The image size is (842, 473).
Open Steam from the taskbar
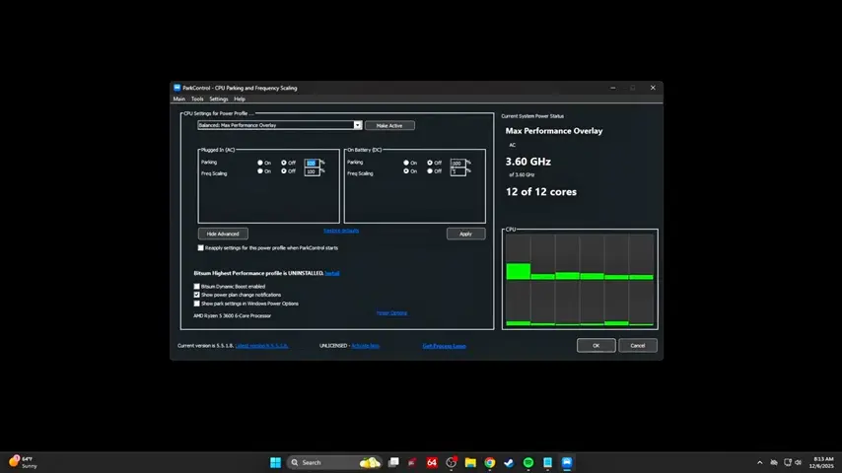point(509,462)
